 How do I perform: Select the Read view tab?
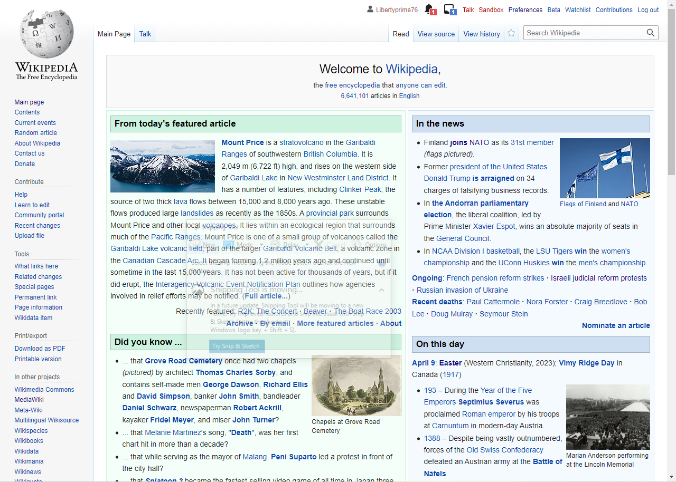401,34
